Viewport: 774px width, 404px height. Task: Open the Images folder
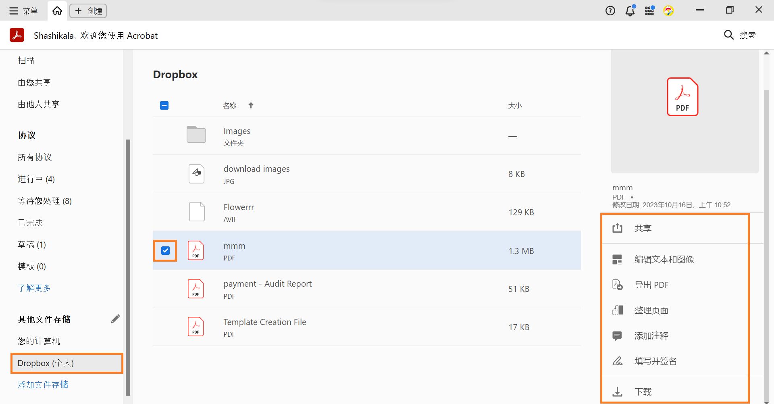click(x=237, y=131)
